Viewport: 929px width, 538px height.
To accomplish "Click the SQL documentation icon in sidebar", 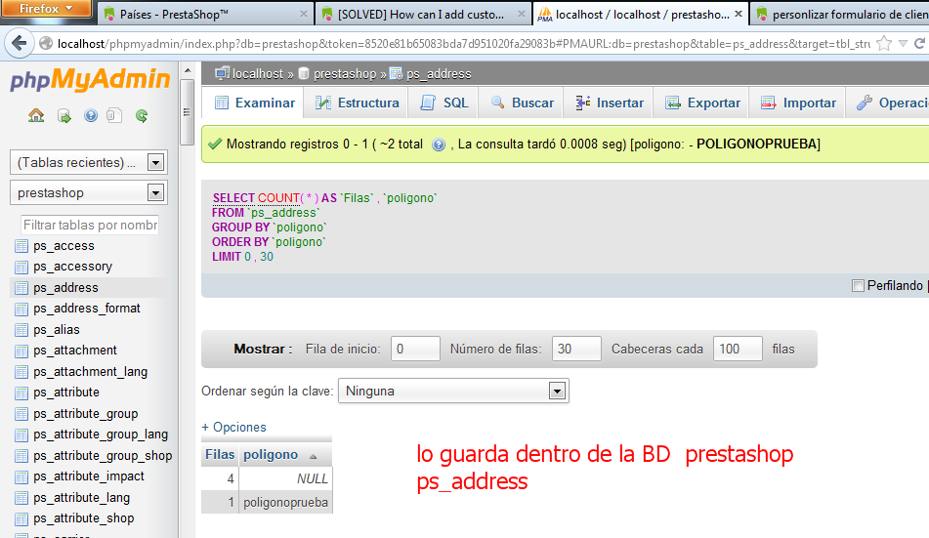I will click(114, 115).
